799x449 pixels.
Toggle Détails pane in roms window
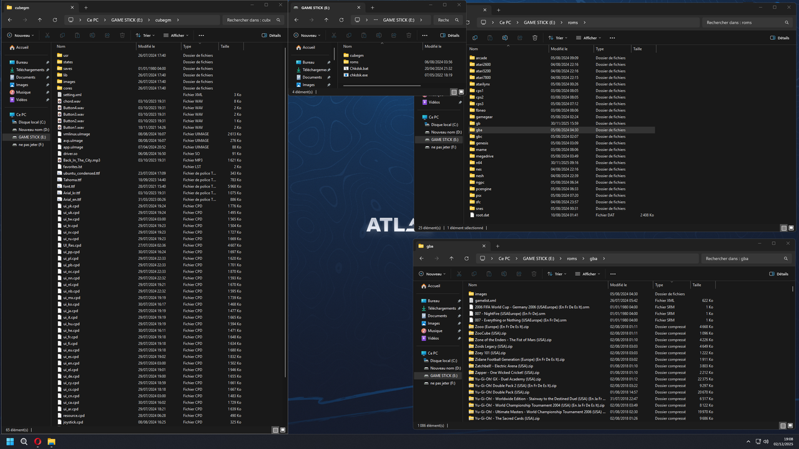pos(780,38)
